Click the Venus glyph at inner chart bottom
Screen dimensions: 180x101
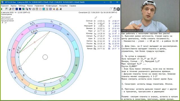[44, 85]
